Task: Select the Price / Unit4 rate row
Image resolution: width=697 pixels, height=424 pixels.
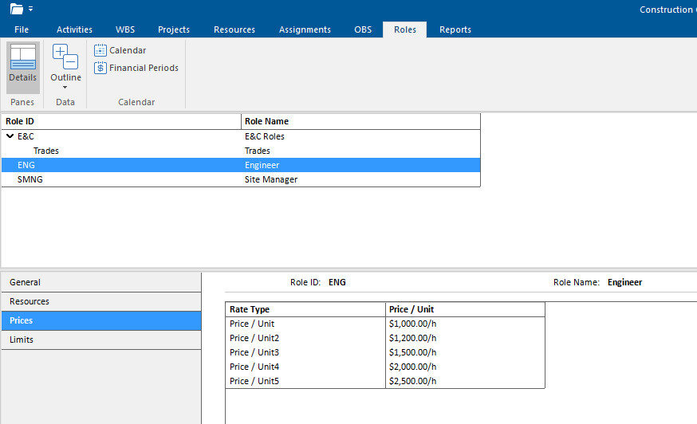Action: tap(385, 367)
